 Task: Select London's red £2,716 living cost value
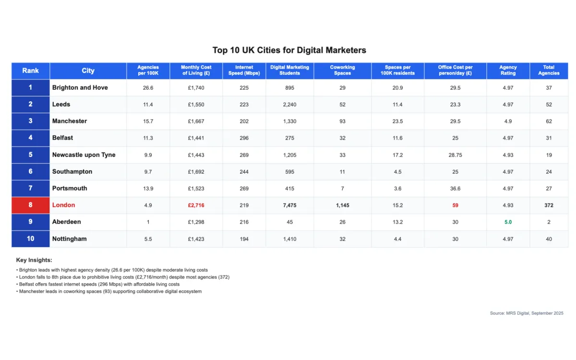coord(195,205)
